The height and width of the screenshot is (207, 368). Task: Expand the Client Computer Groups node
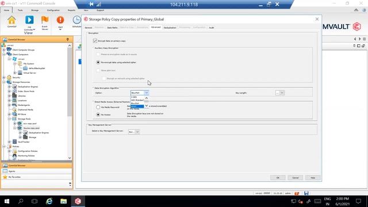tap(4, 50)
